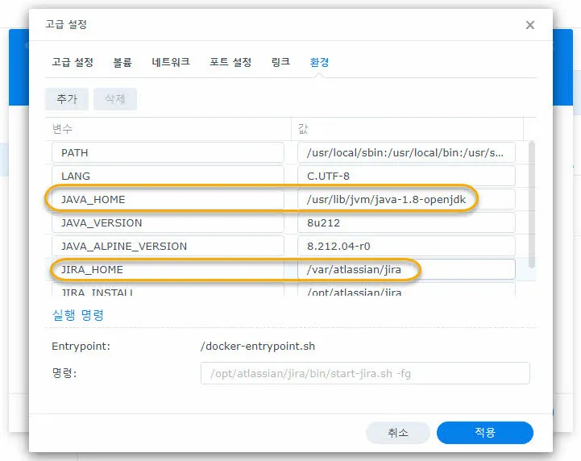The image size is (581, 461).
Task: Select the JIRA_INSTALL variable name field
Action: (168, 290)
